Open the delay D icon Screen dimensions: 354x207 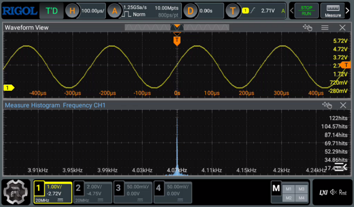pos(190,10)
